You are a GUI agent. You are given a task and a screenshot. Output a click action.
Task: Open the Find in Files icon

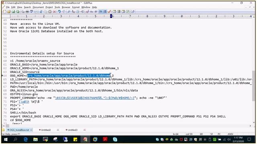[x=78, y=12]
